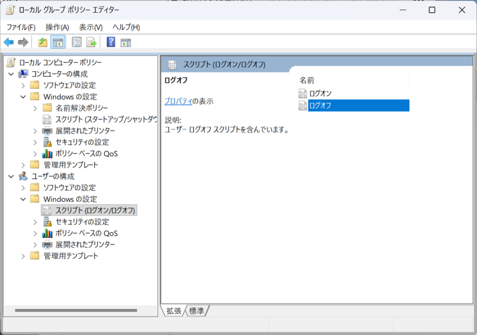The image size is (477, 335).
Task: Click セキュリティの設定 icon under コンピューターの構成
Action: [47, 142]
